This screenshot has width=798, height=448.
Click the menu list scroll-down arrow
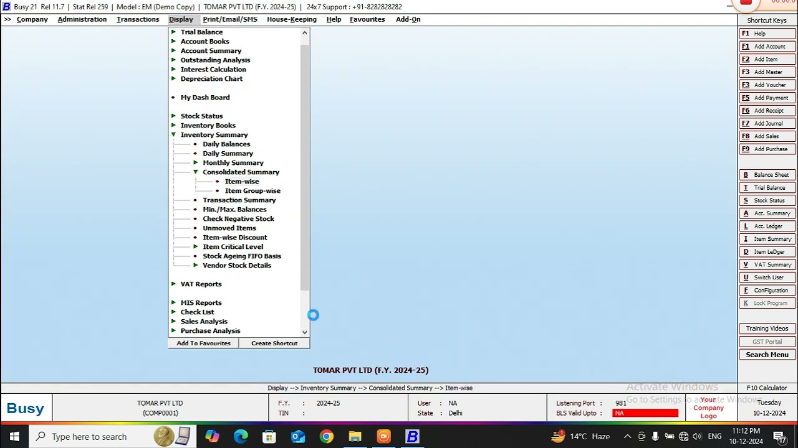[x=305, y=332]
